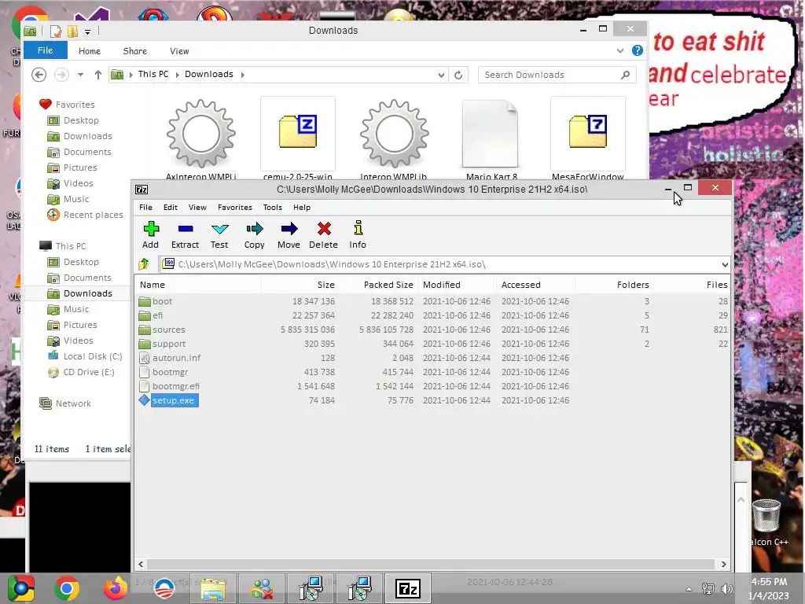Click the horizontal scrollbar left arrow
Viewport: 805px width, 604px height.
[x=142, y=564]
